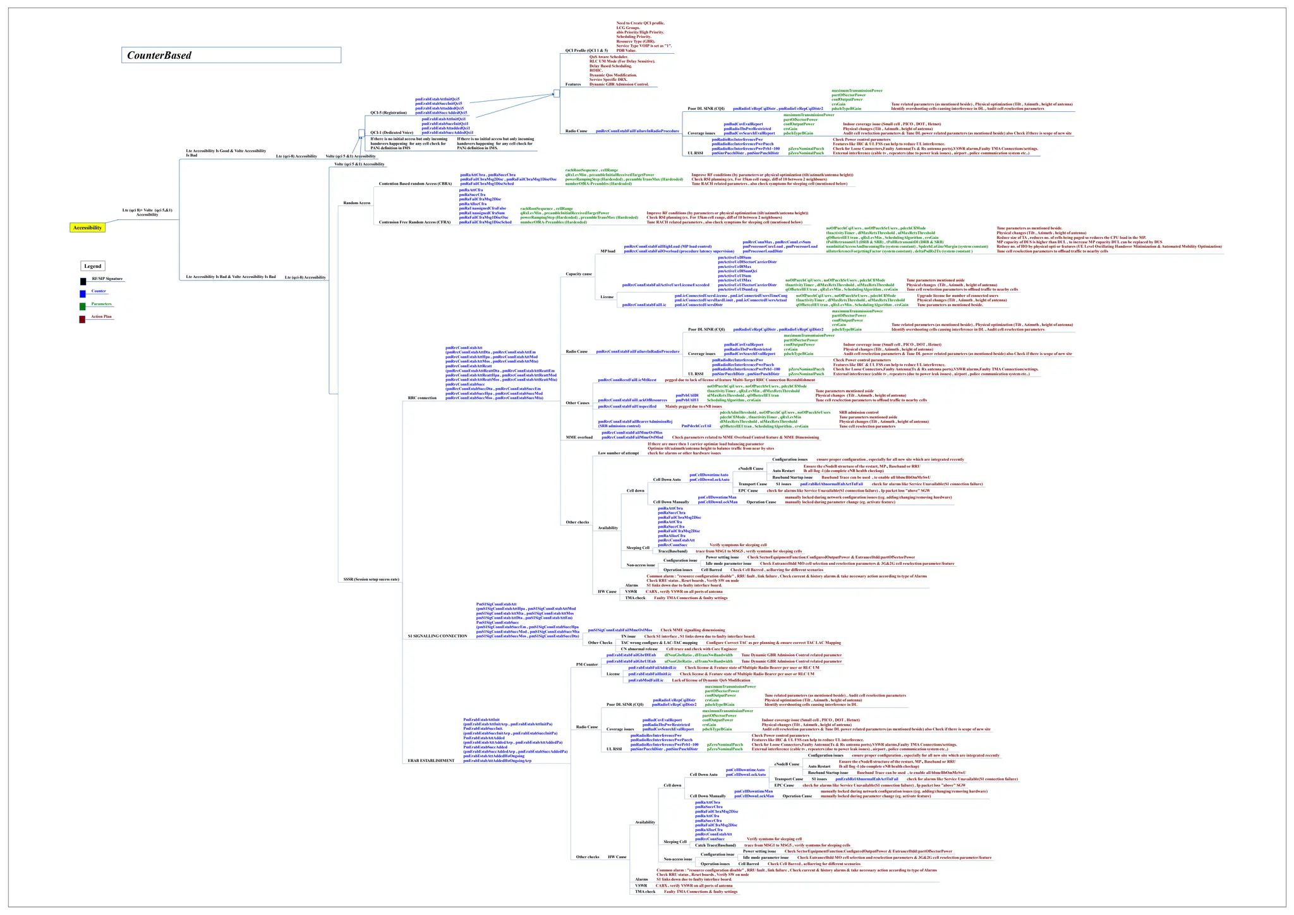The height and width of the screenshot is (915, 1294).
Task: Click the blue Counter legend swatch
Action: coord(83,294)
